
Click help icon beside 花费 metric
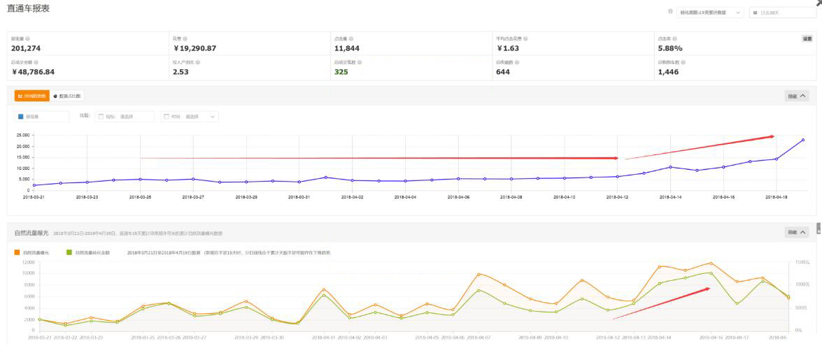[x=185, y=38]
